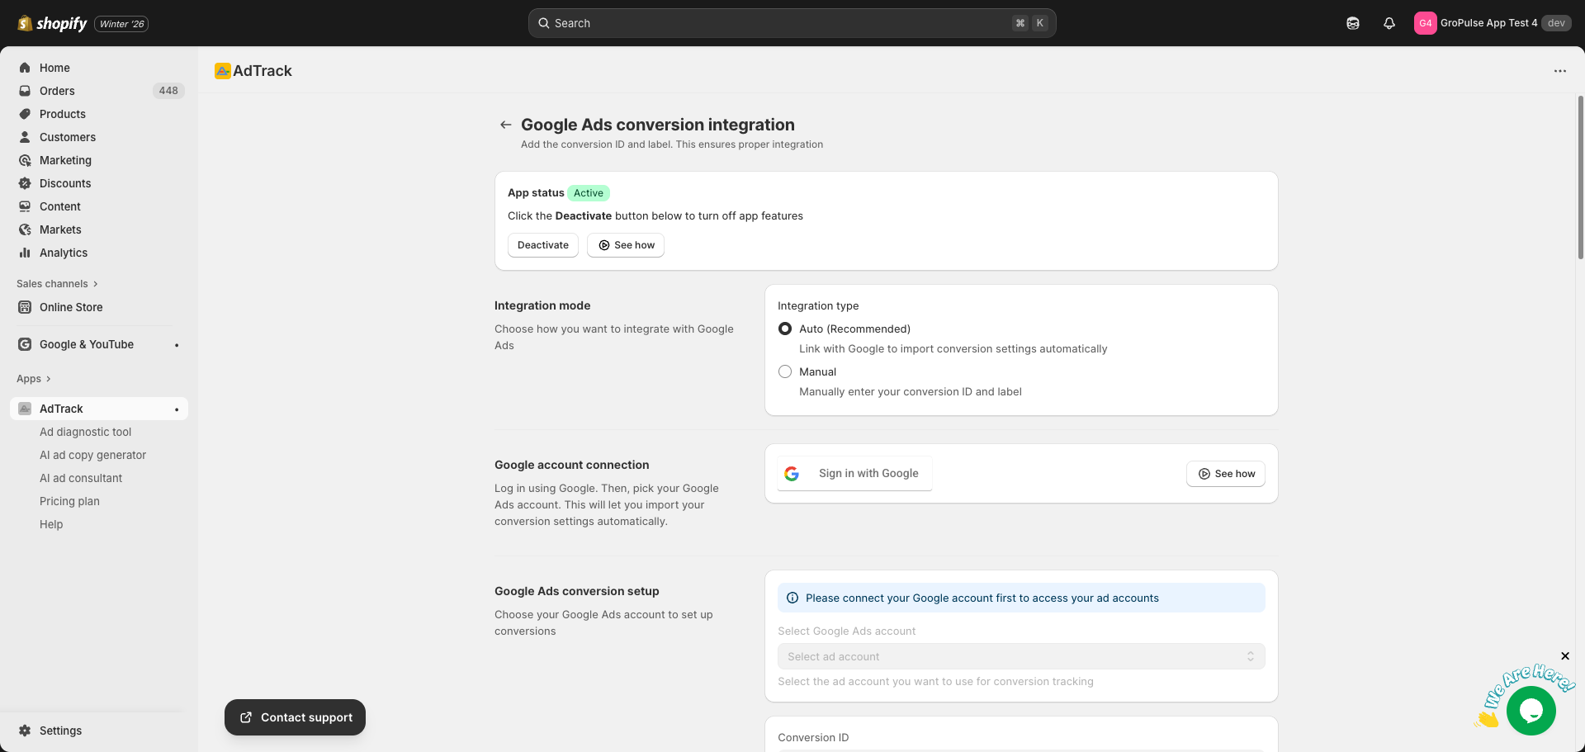Open the Marketing section icon
The height and width of the screenshot is (752, 1585).
pyautogui.click(x=25, y=160)
